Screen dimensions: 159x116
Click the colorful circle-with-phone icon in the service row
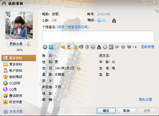75,47
